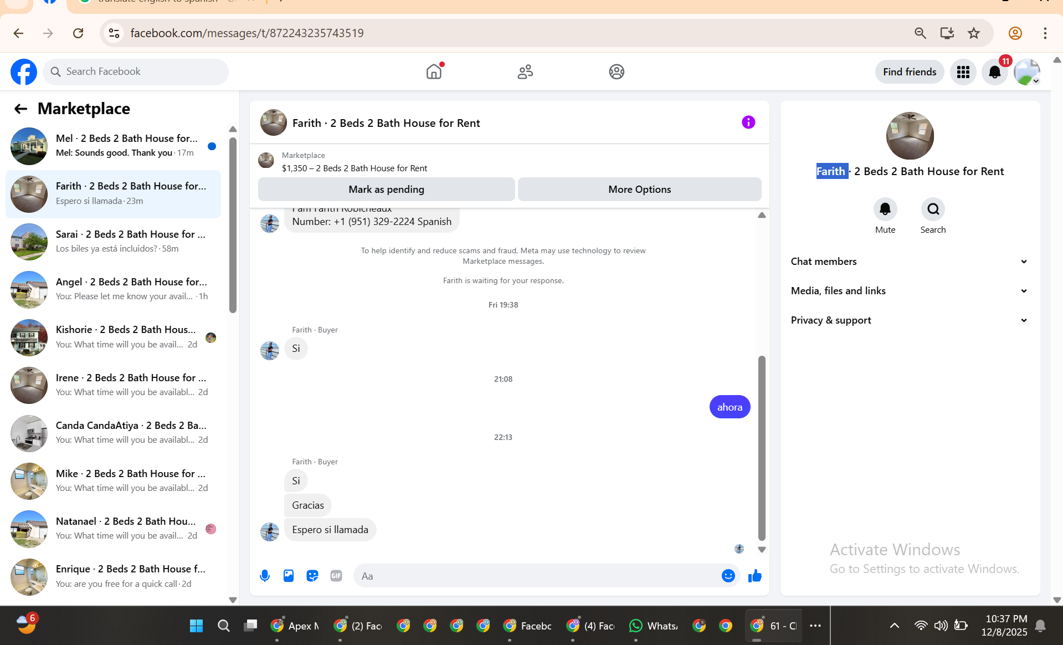Click the 'Gracias' message bubble

point(308,505)
